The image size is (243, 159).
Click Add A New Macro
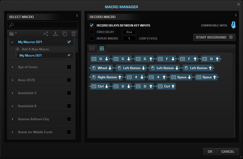point(36,49)
